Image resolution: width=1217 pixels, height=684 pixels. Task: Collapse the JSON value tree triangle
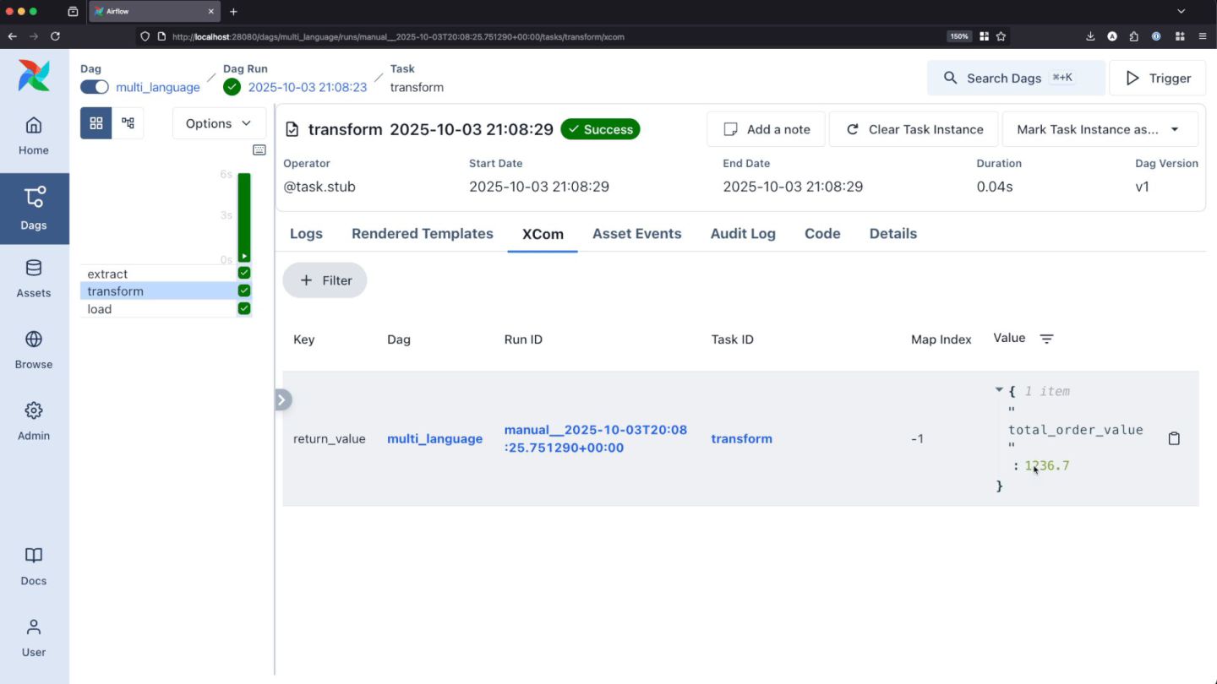(999, 390)
